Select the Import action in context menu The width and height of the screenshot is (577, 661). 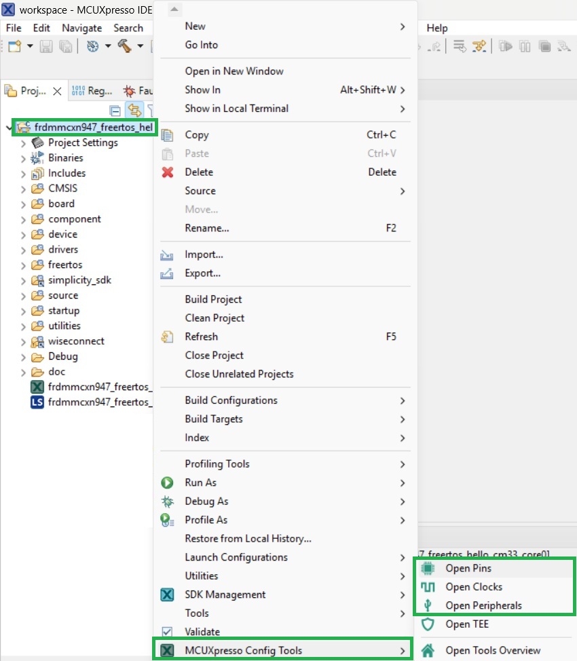pyautogui.click(x=204, y=254)
